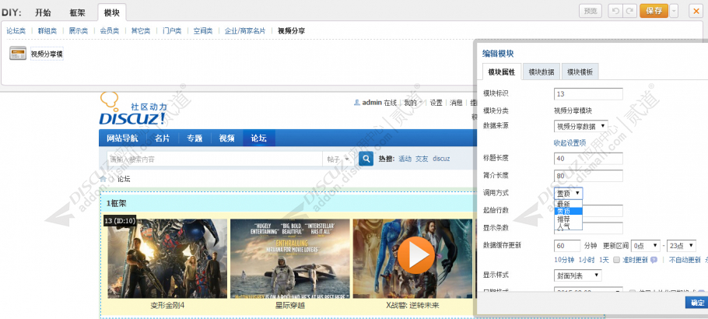Click the orange play button on X战警 cover
The height and width of the screenshot is (319, 708).
coord(416,256)
